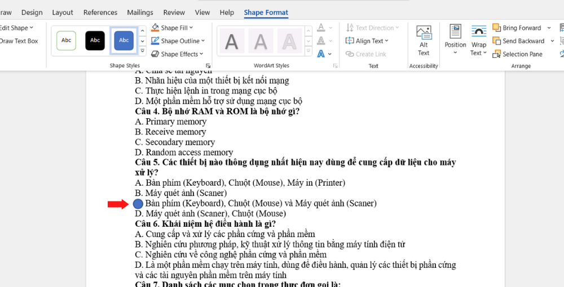Click the Text Fill A icon
This screenshot has width=564, height=287.
tap(321, 28)
